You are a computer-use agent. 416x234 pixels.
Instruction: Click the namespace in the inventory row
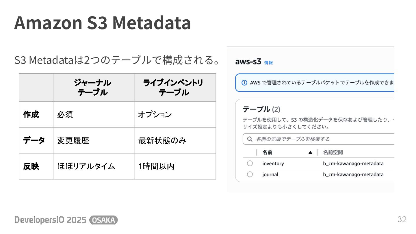point(353,164)
